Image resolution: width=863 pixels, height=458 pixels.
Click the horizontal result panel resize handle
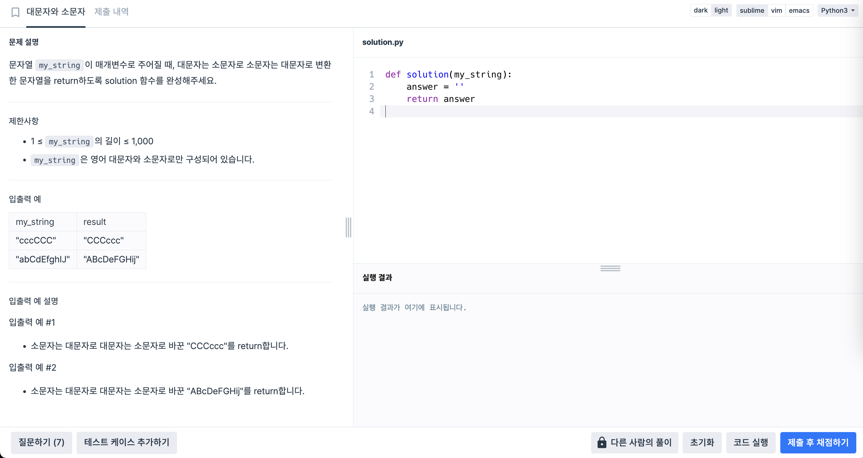click(610, 269)
